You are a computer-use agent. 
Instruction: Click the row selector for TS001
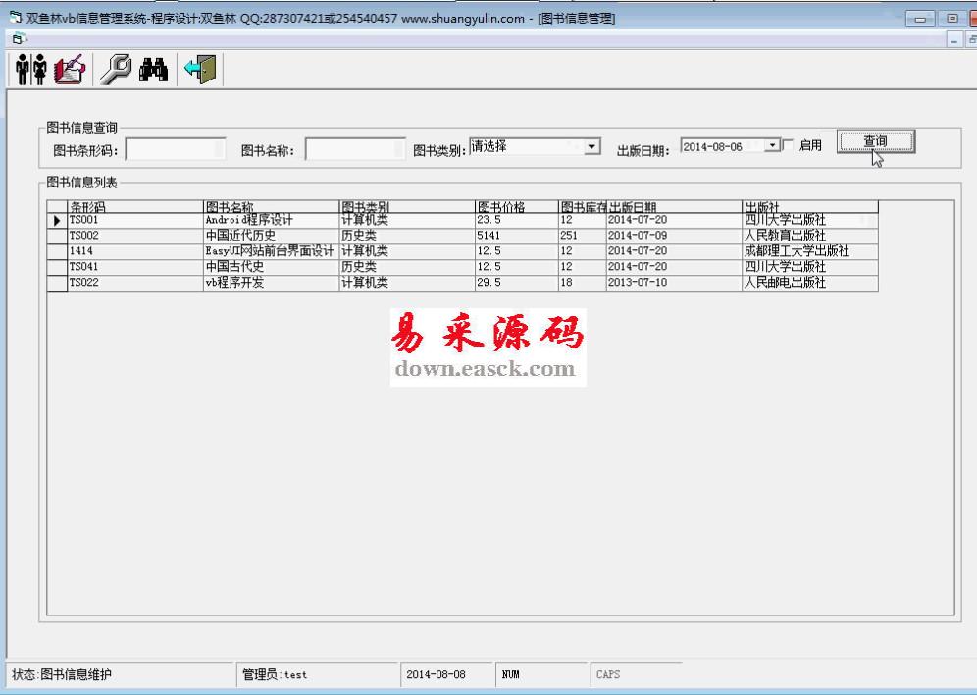pos(57,221)
